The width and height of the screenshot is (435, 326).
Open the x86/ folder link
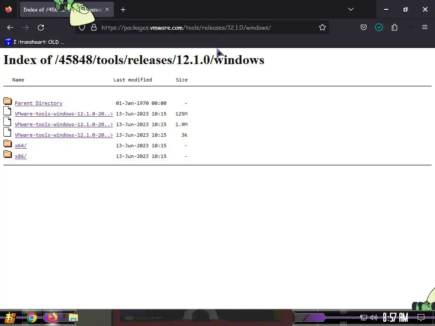21,156
